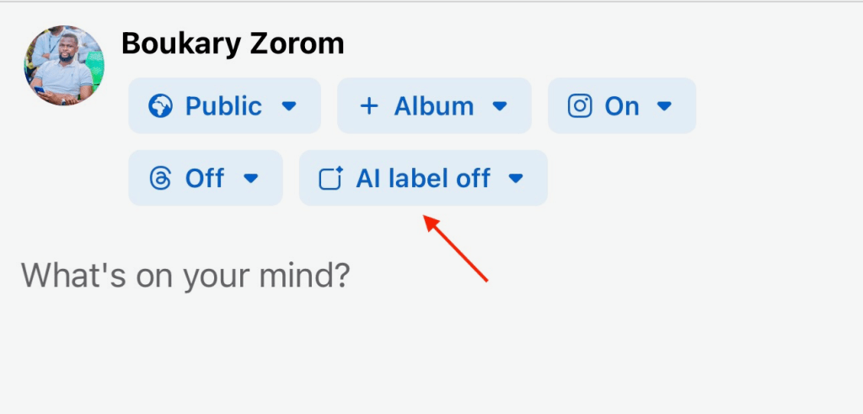863x414 pixels.
Task: Click the red annotation arrow
Action: tap(456, 249)
